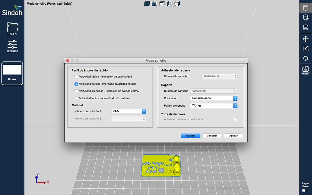Open the PLA material dropdown for cartucho 1
The width and height of the screenshot is (312, 195).
[129, 111]
